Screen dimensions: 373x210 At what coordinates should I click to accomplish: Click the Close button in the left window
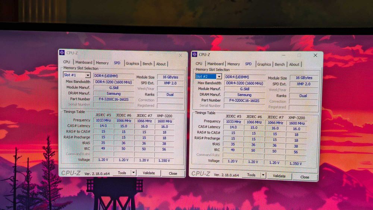pyautogui.click(x=173, y=173)
